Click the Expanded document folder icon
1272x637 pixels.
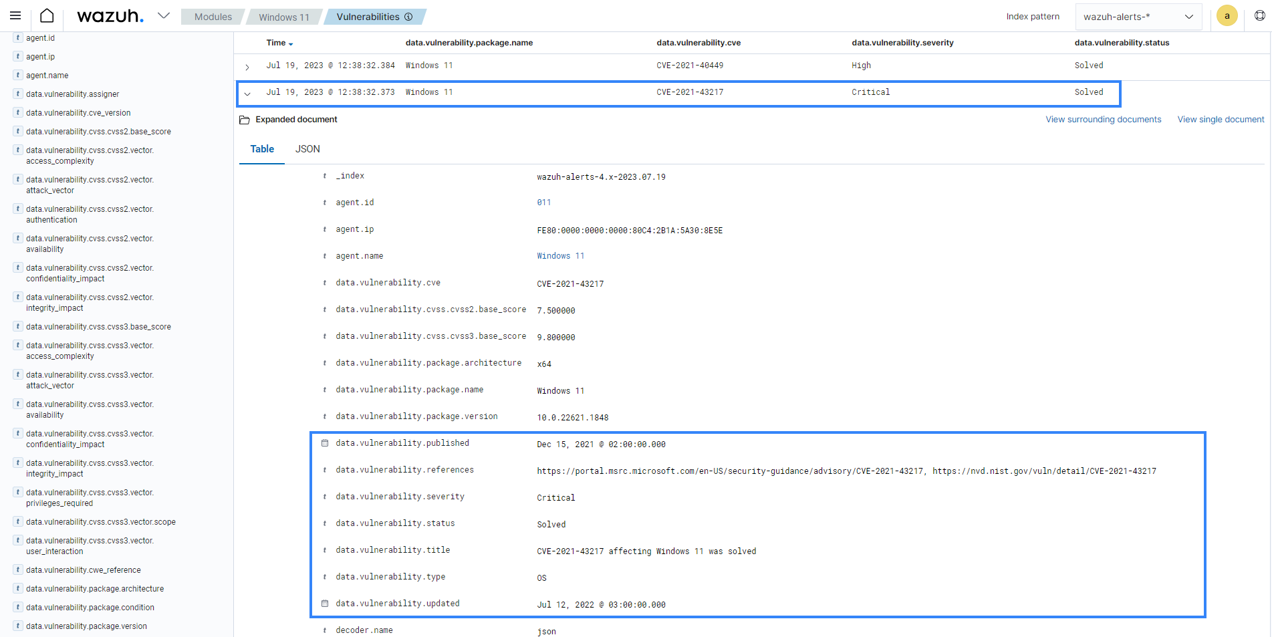tap(245, 120)
